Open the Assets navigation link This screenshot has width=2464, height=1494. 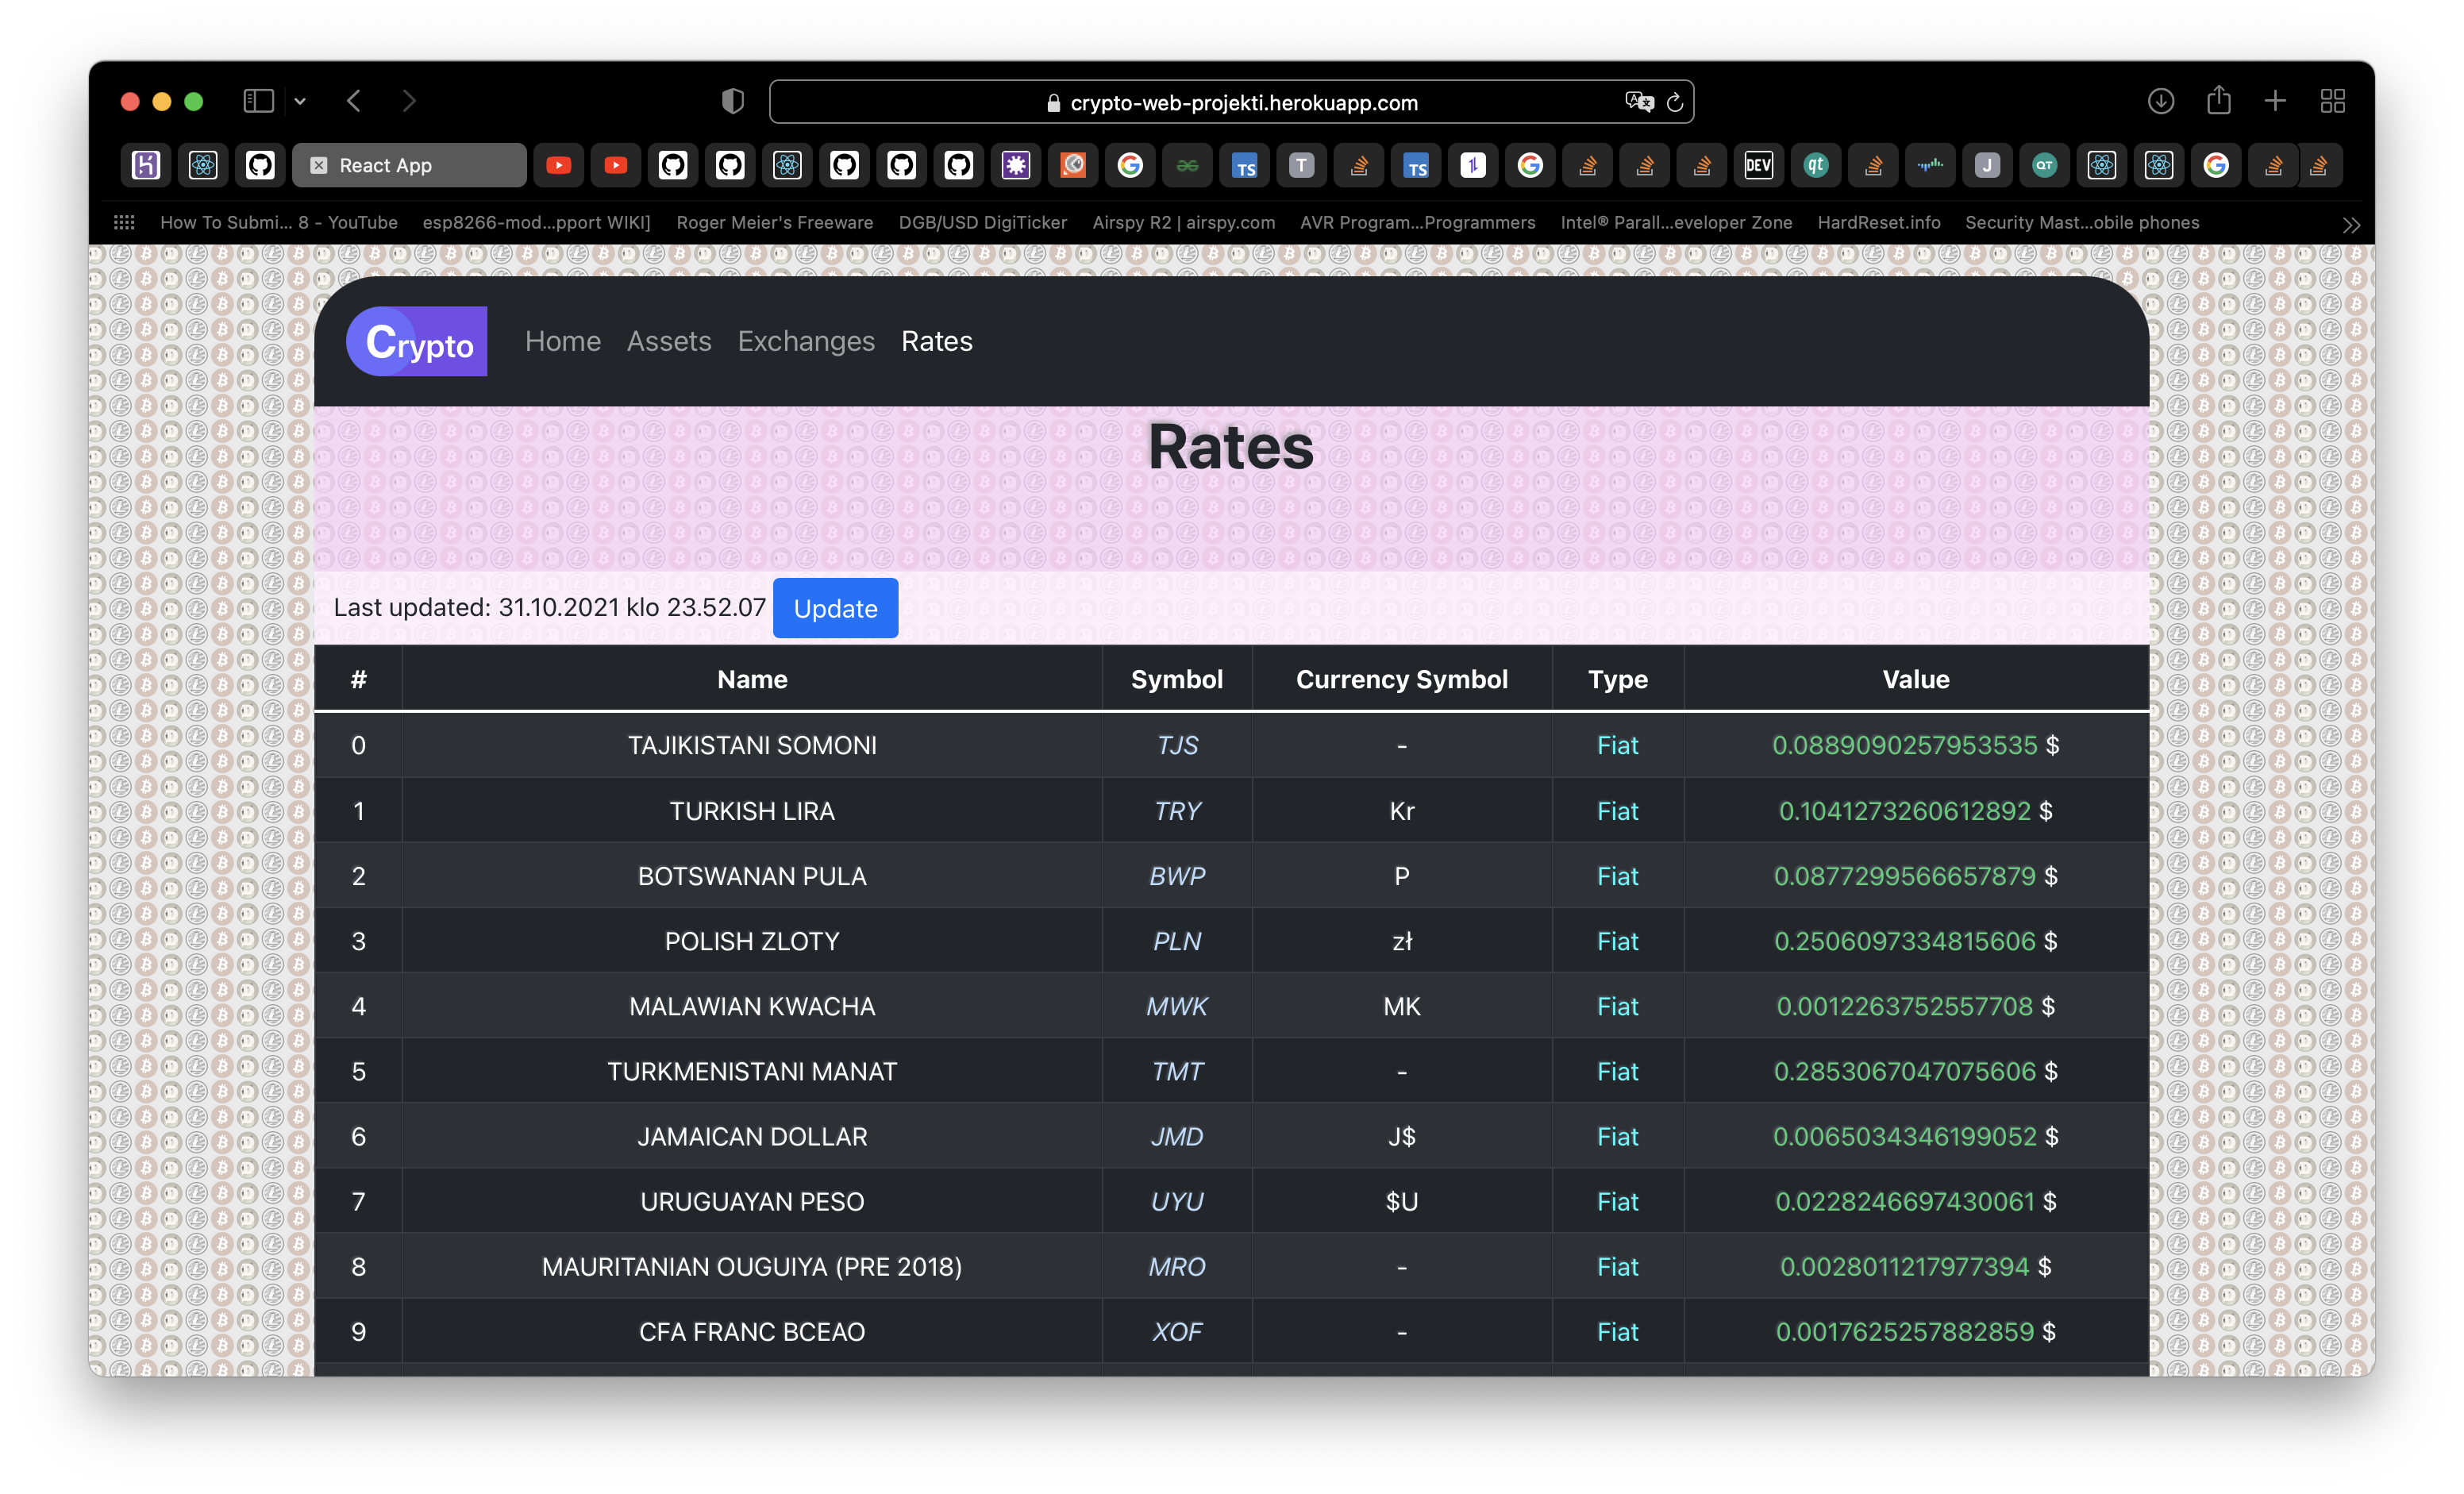669,341
